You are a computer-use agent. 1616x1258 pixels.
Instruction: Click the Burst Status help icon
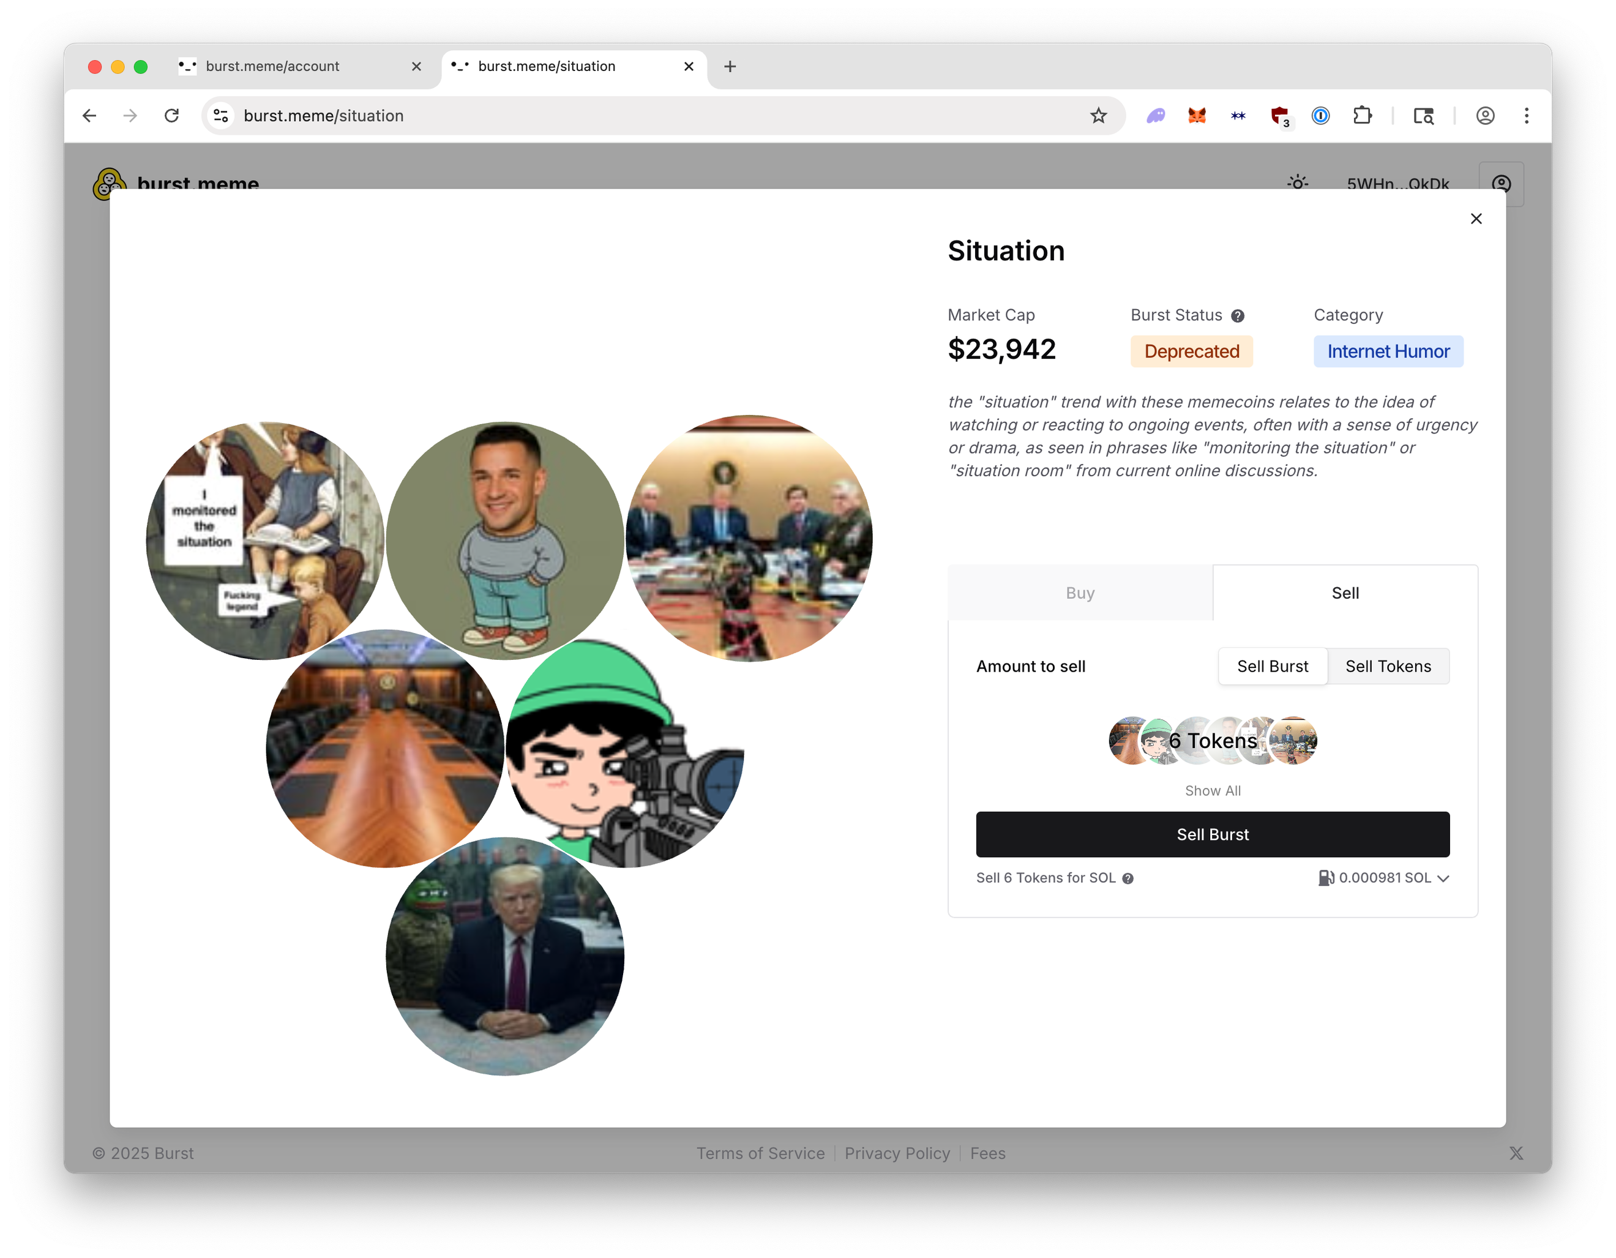pos(1237,316)
